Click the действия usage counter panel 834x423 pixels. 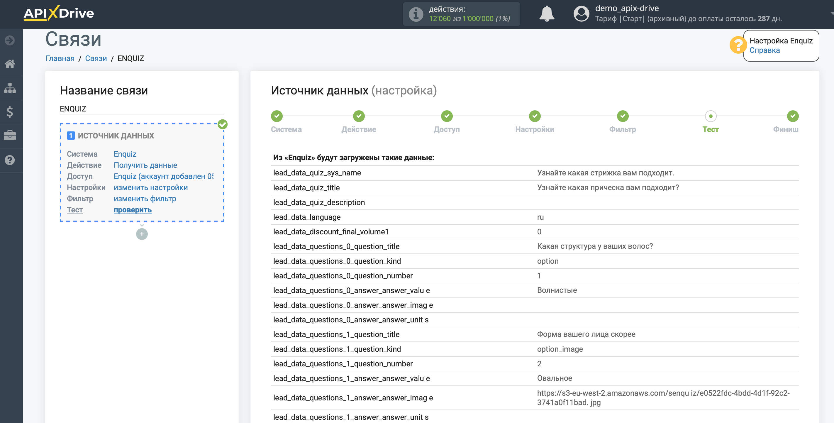[461, 14]
